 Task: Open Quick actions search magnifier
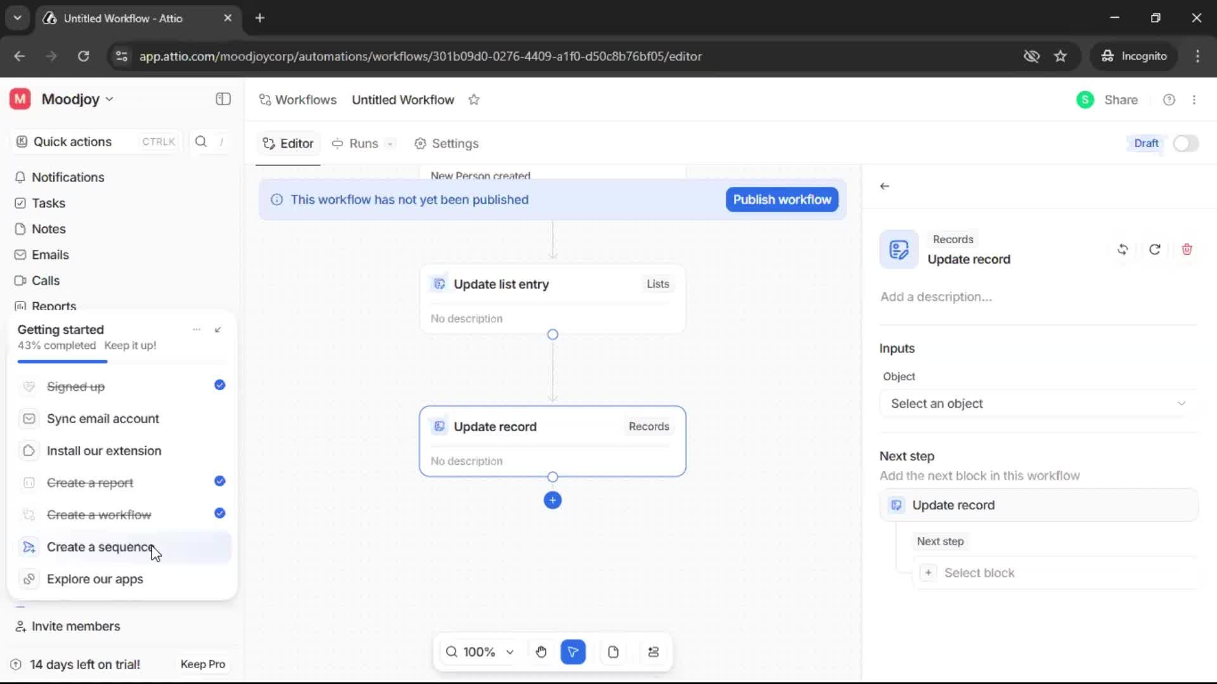pos(200,141)
